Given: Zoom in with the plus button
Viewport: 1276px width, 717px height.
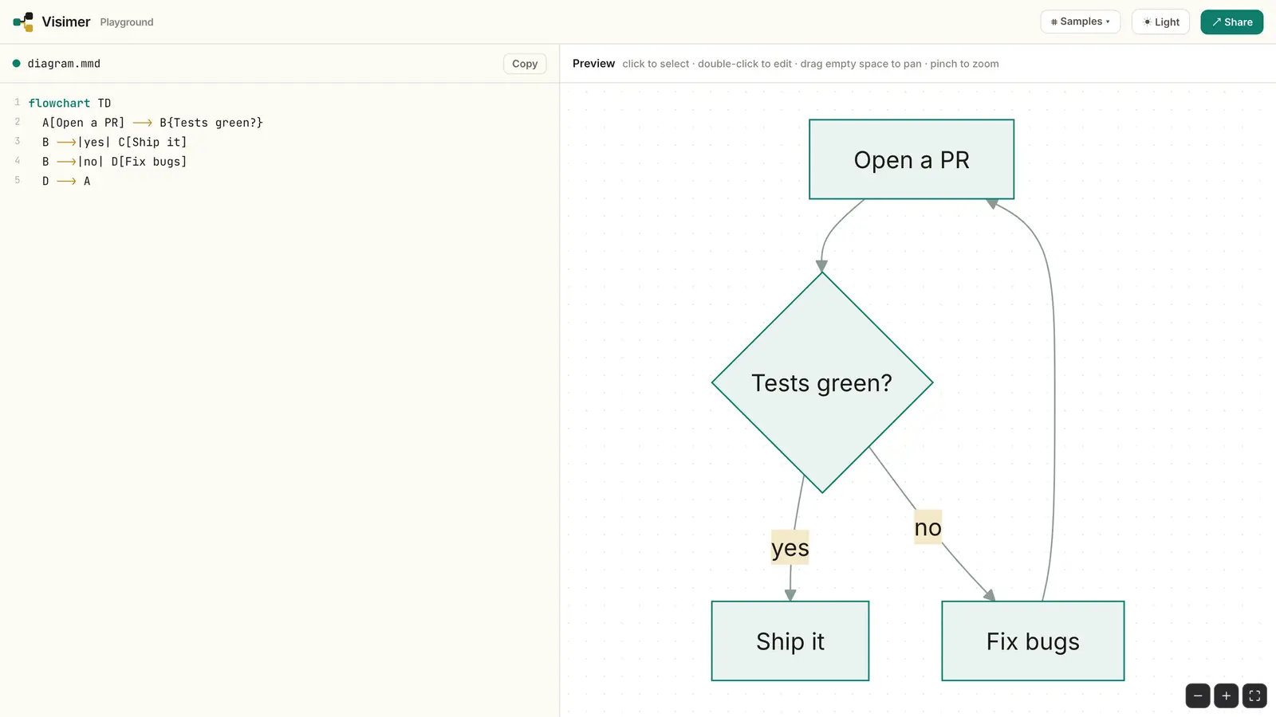Looking at the screenshot, I should point(1227,695).
